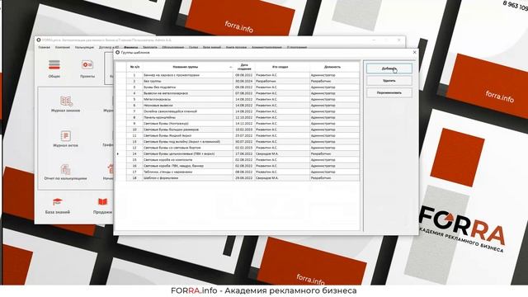
Task: Click the row indicator arrow beside row 14
Action: [118, 154]
